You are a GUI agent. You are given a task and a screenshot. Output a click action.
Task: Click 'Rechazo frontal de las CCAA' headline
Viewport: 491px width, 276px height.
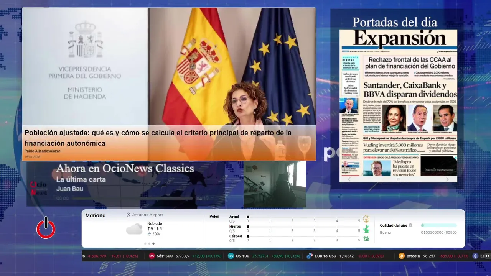coord(409,63)
